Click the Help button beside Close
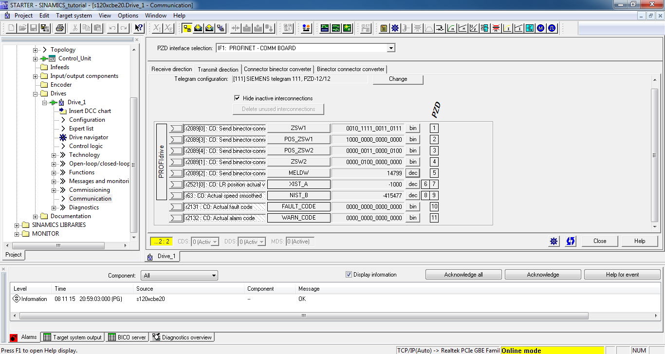The height and width of the screenshot is (354, 665). [640, 241]
